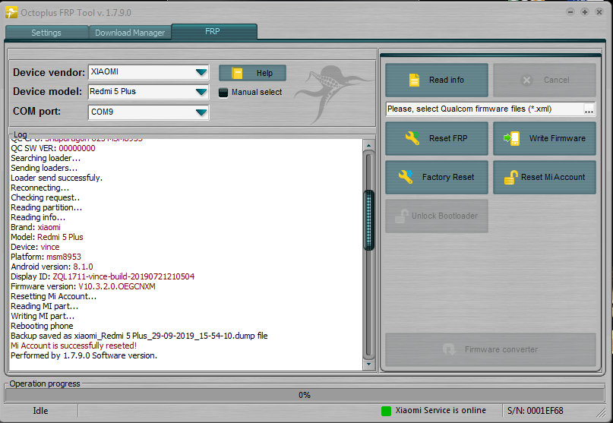Click the Redmi 5 Plus model combo box
613x423 pixels.
(148, 92)
